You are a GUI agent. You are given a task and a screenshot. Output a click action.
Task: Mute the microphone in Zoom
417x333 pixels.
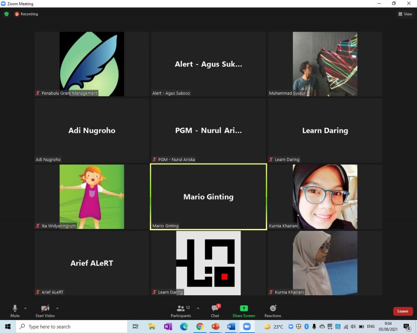click(15, 311)
